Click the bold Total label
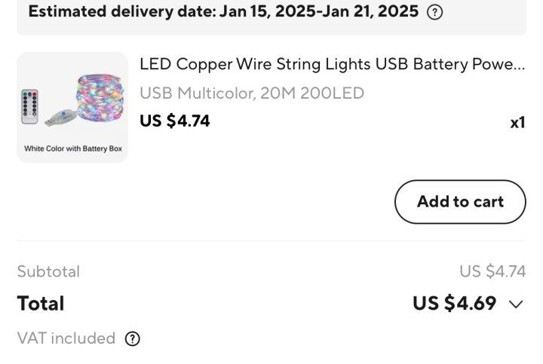Viewport: 543px width, 364px height. (x=41, y=304)
